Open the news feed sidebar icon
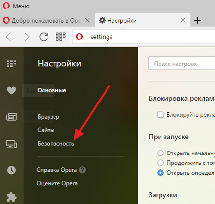Screen dimensions: 215x204 click(11, 117)
